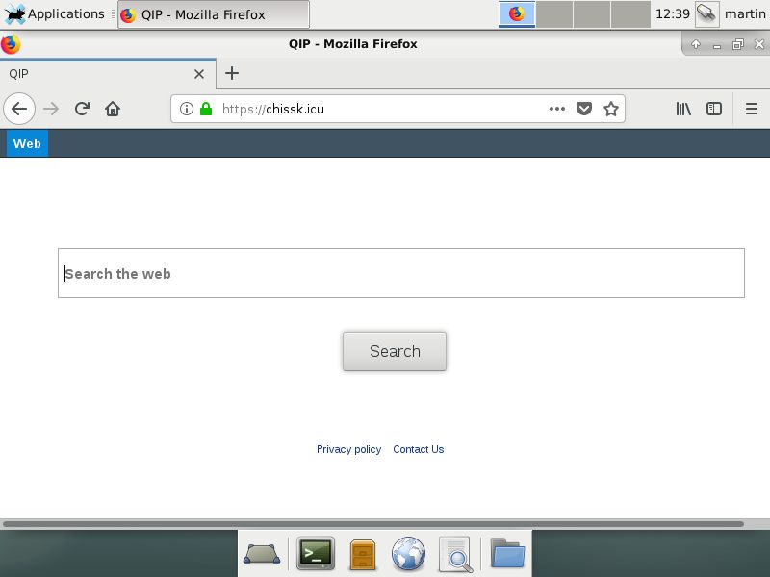The height and width of the screenshot is (577, 770).
Task: Open a new browser tab
Action: 232,73
